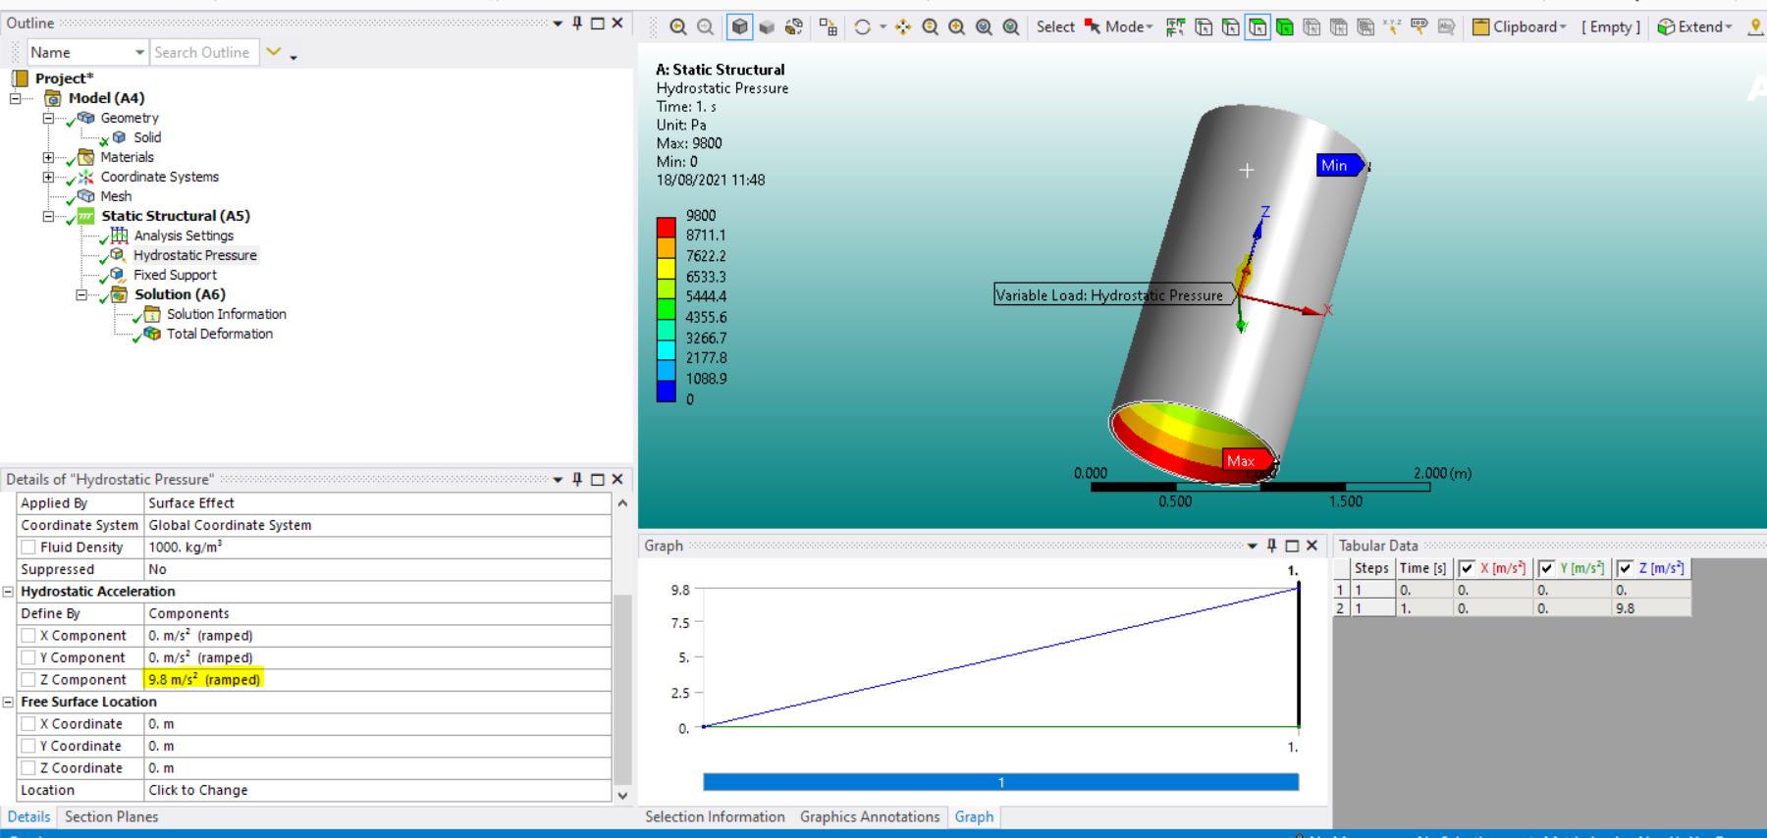The image size is (1767, 838).
Task: Open the Name filter dropdown in Outline
Action: 139,52
